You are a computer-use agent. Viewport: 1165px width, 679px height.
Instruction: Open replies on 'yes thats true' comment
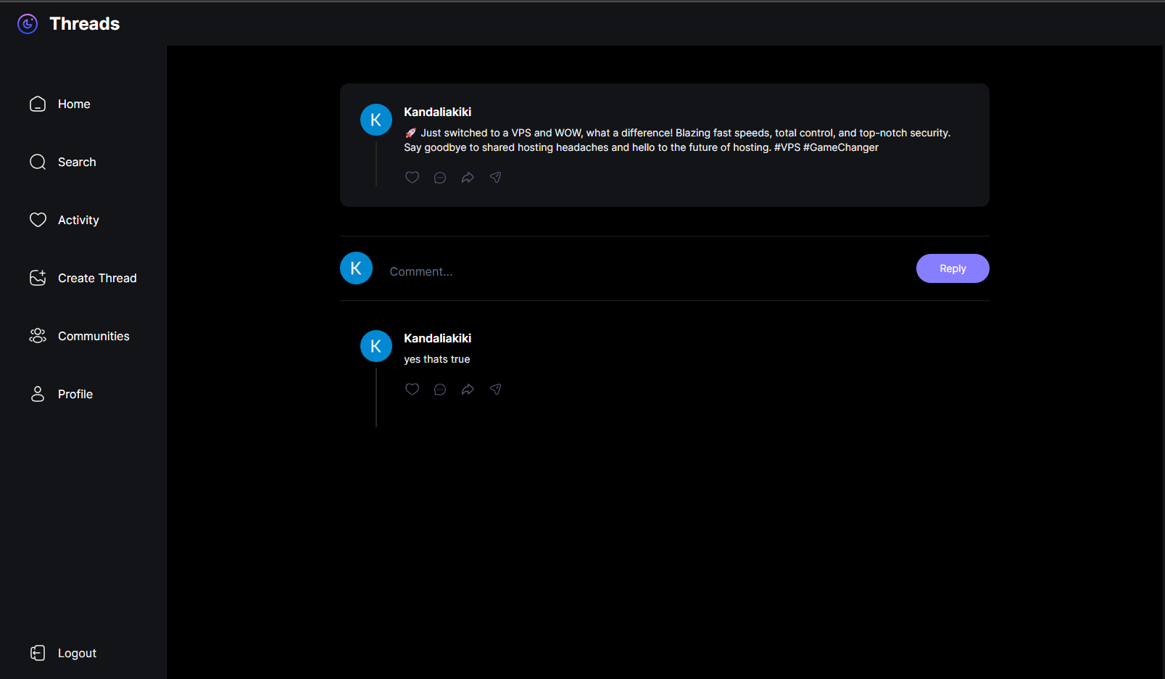(x=439, y=389)
